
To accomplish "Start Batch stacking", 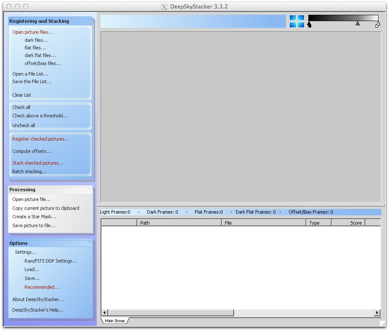I will pyautogui.click(x=29, y=171).
